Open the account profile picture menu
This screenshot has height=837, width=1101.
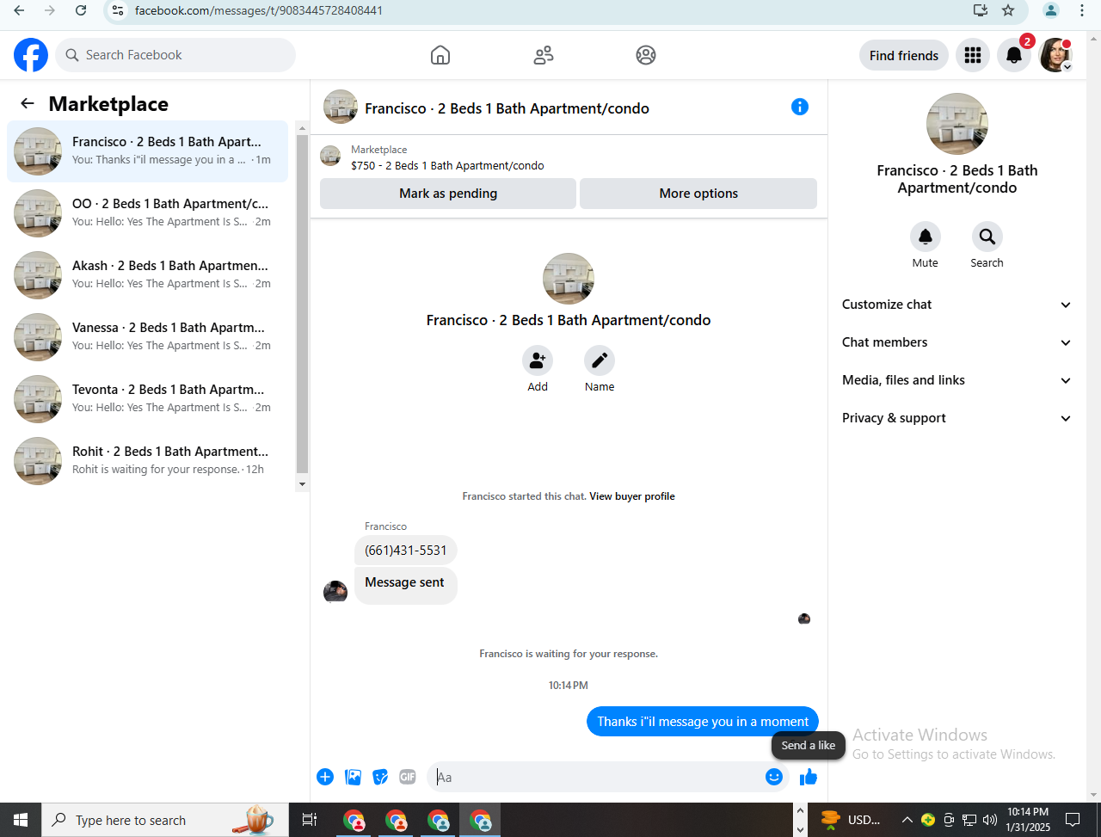click(1055, 55)
